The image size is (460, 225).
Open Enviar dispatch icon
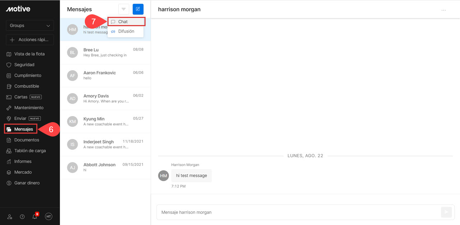tap(9, 119)
